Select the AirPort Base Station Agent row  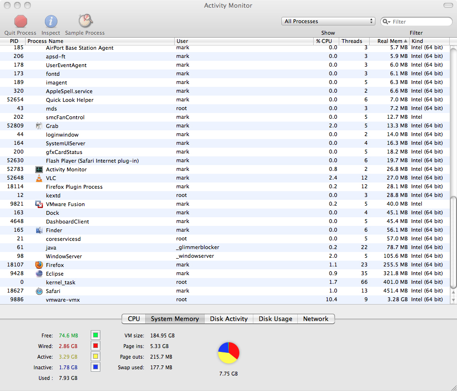(x=225, y=48)
